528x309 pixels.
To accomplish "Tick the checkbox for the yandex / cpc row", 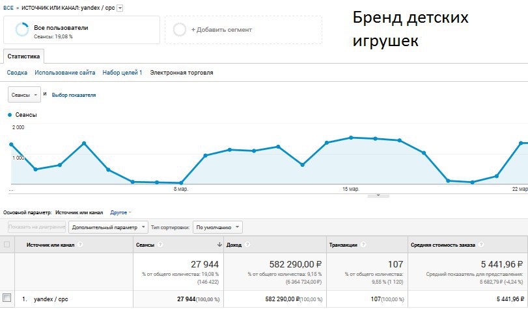I will 7,297.
